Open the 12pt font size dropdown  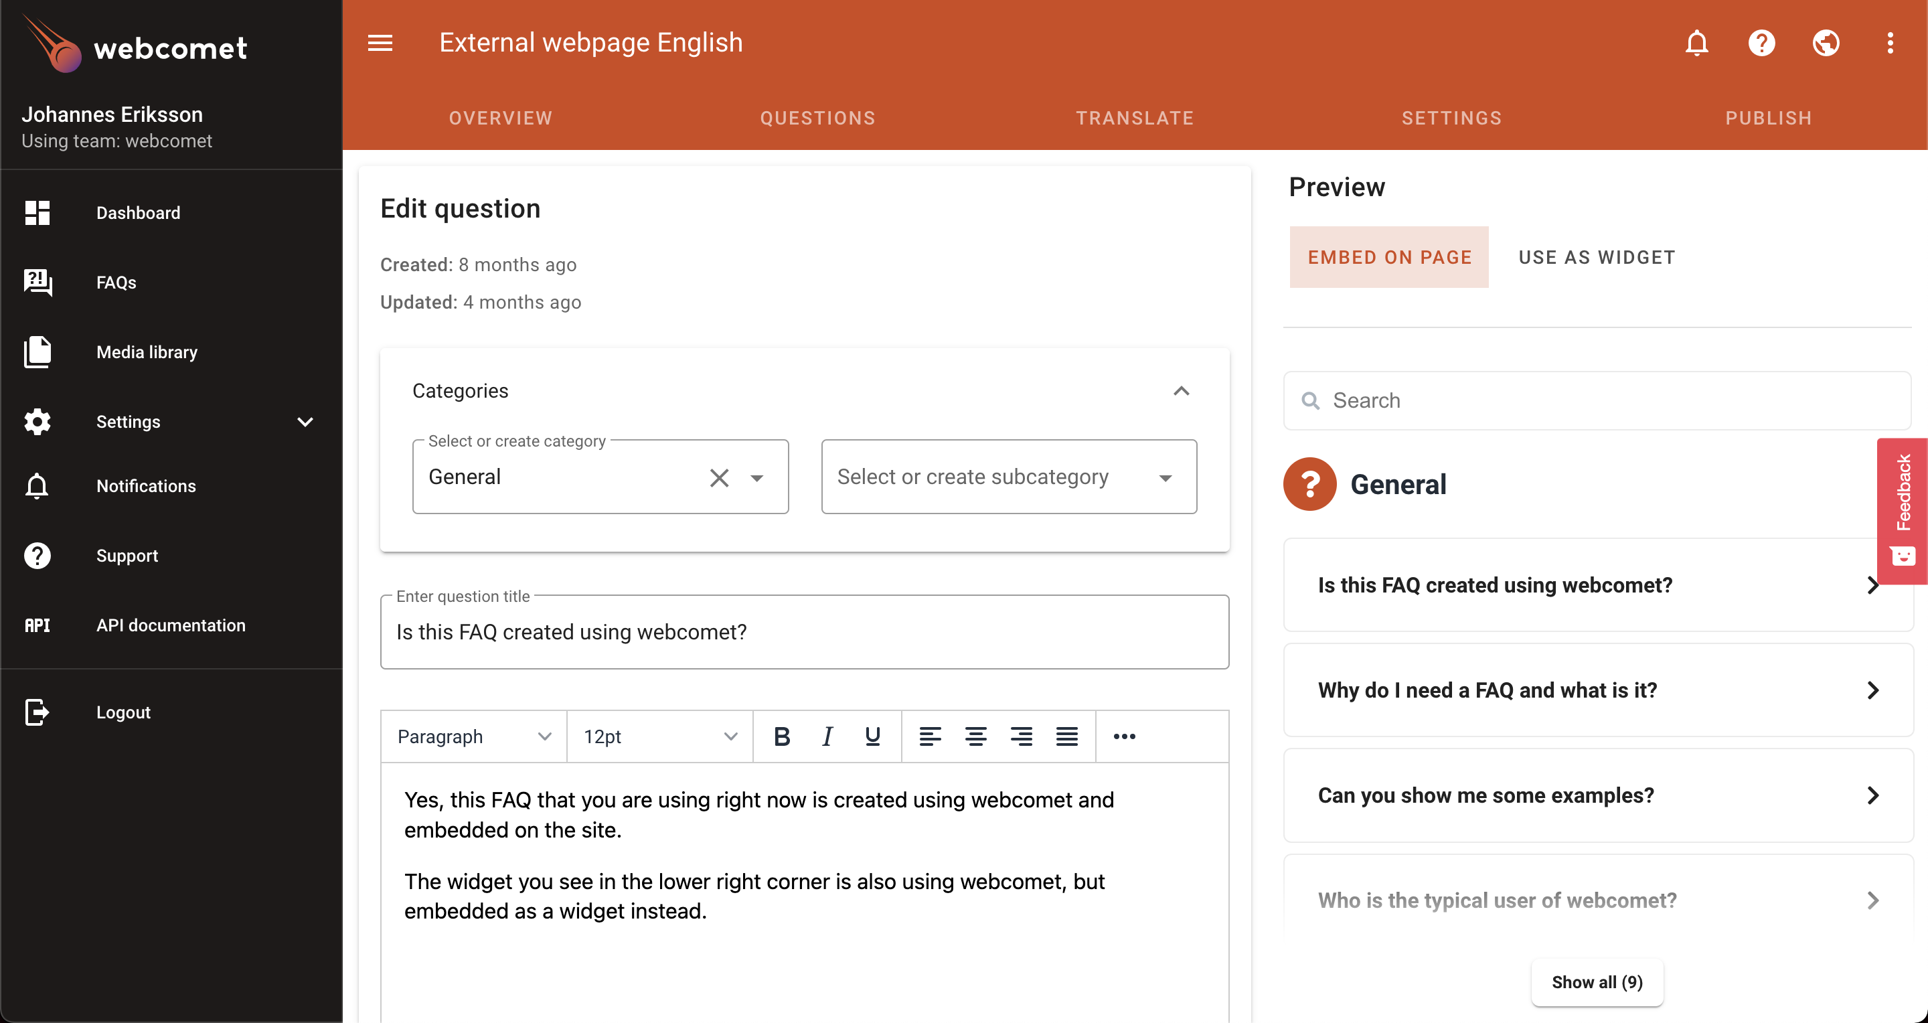660,736
